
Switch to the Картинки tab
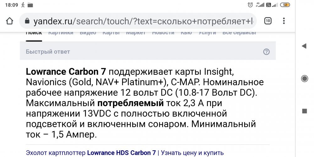61,33
